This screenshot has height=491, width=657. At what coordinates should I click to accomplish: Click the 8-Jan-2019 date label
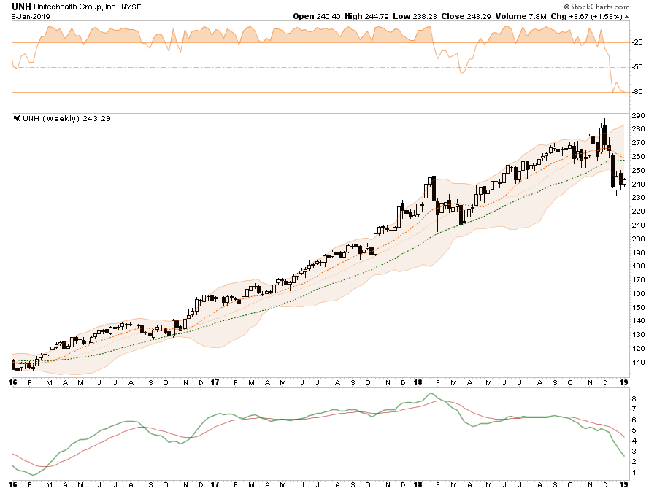tap(28, 15)
